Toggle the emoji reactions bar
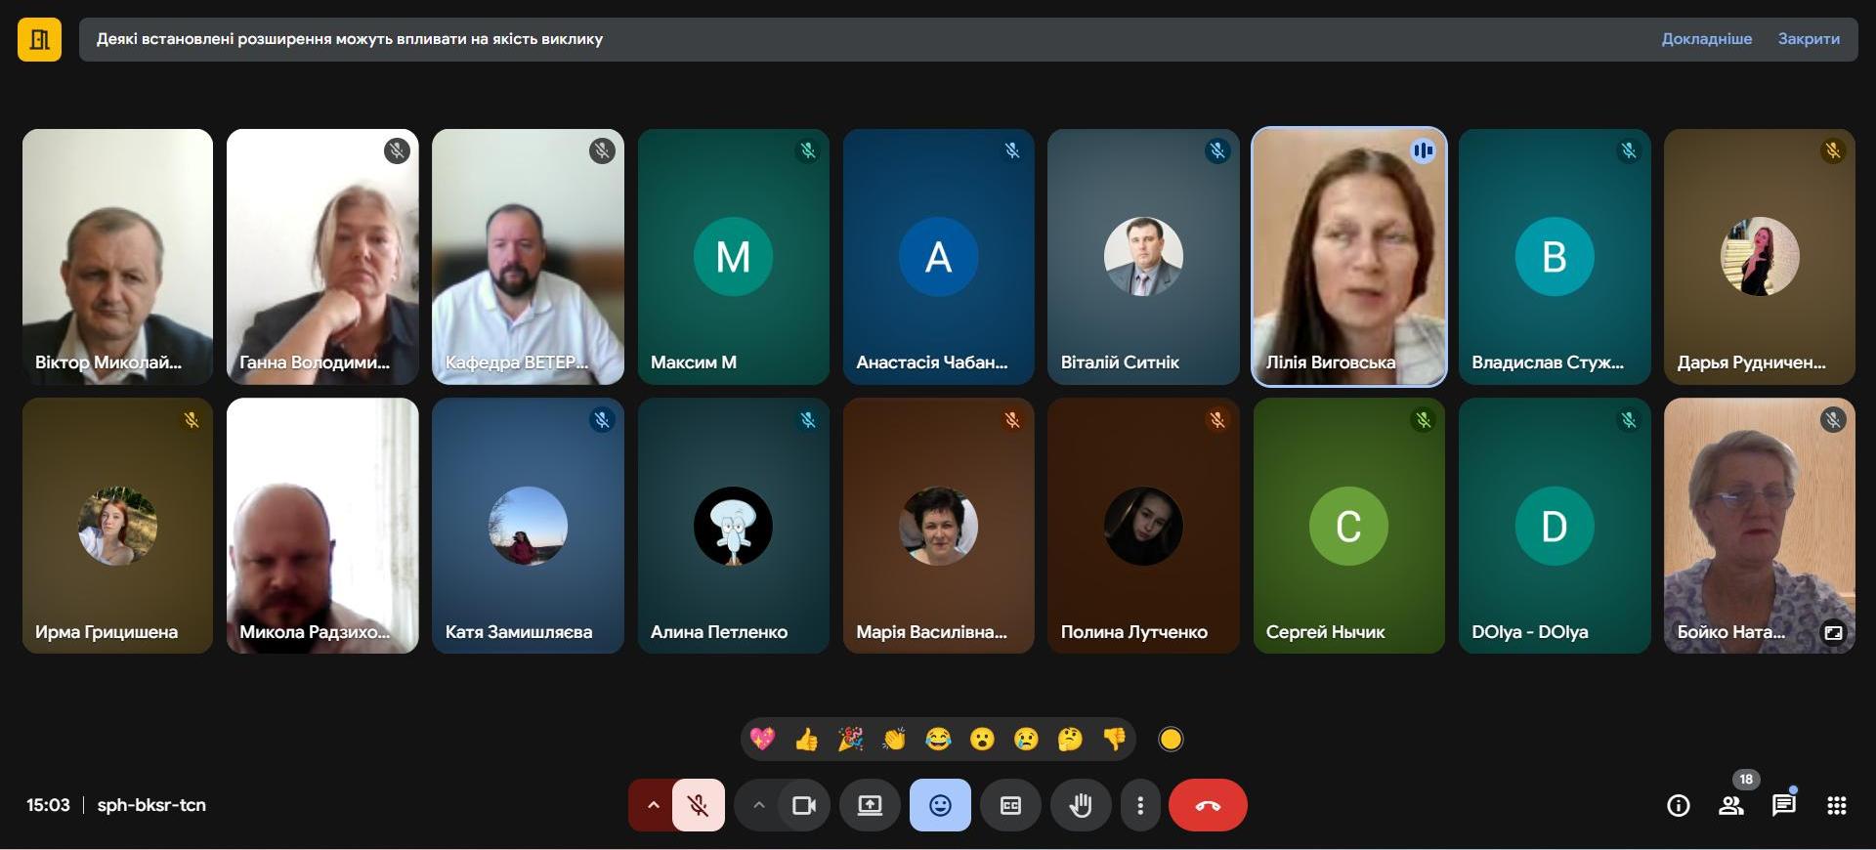This screenshot has width=1876, height=850. coord(940,805)
